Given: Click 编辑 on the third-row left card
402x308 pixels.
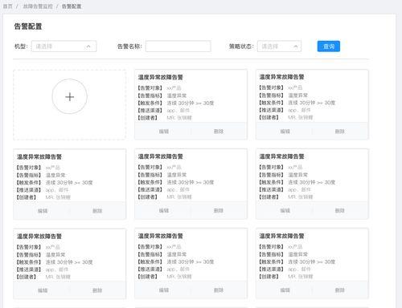Looking at the screenshot, I should [43, 290].
